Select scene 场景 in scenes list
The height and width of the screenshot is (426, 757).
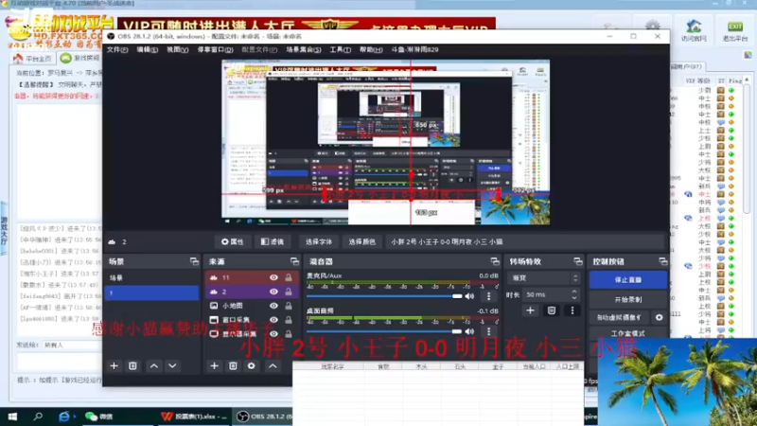click(x=151, y=277)
